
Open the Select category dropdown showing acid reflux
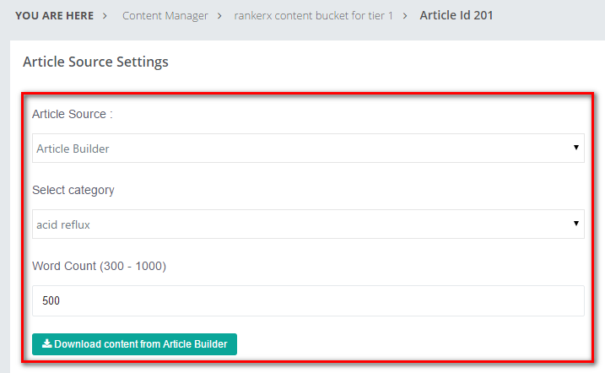pos(308,224)
